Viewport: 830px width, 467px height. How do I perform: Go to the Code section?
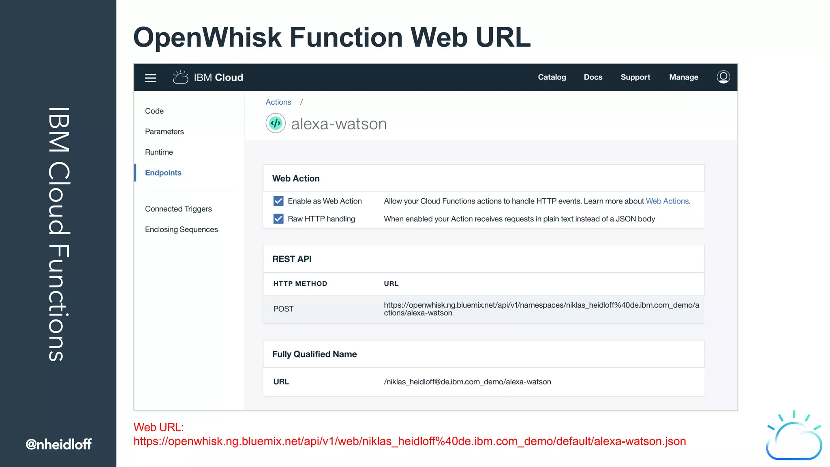154,111
